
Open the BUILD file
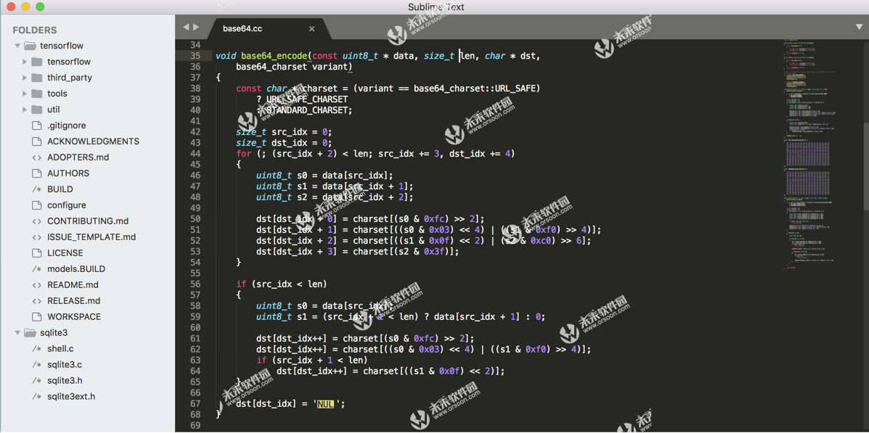coord(60,189)
